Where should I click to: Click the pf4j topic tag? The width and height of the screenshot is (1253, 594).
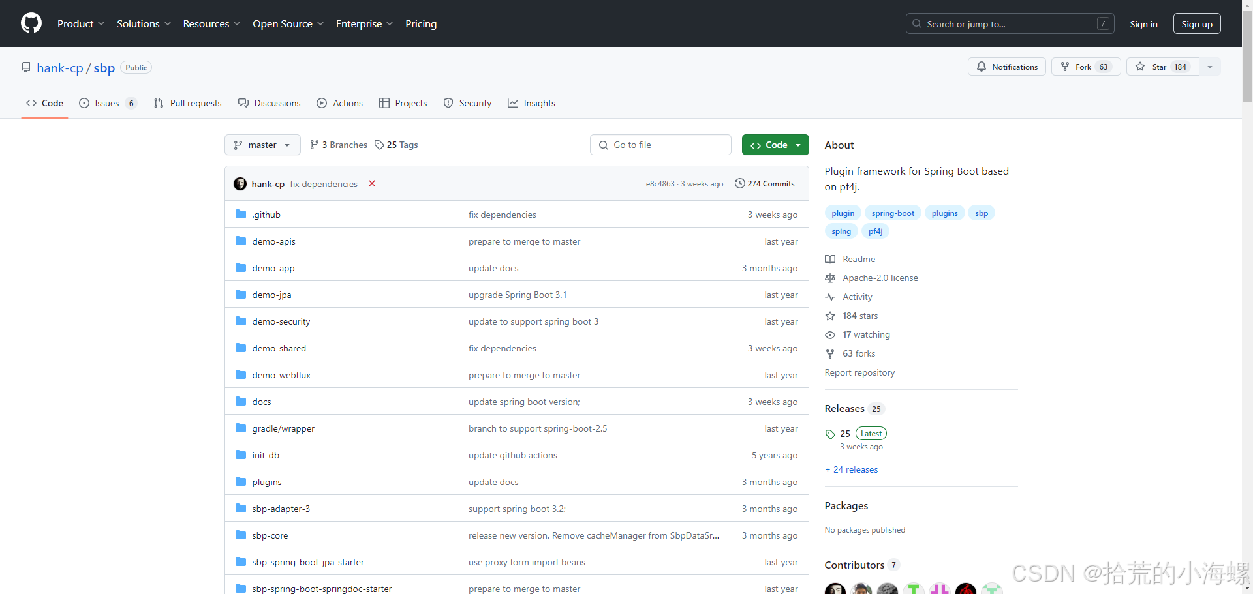click(x=875, y=231)
